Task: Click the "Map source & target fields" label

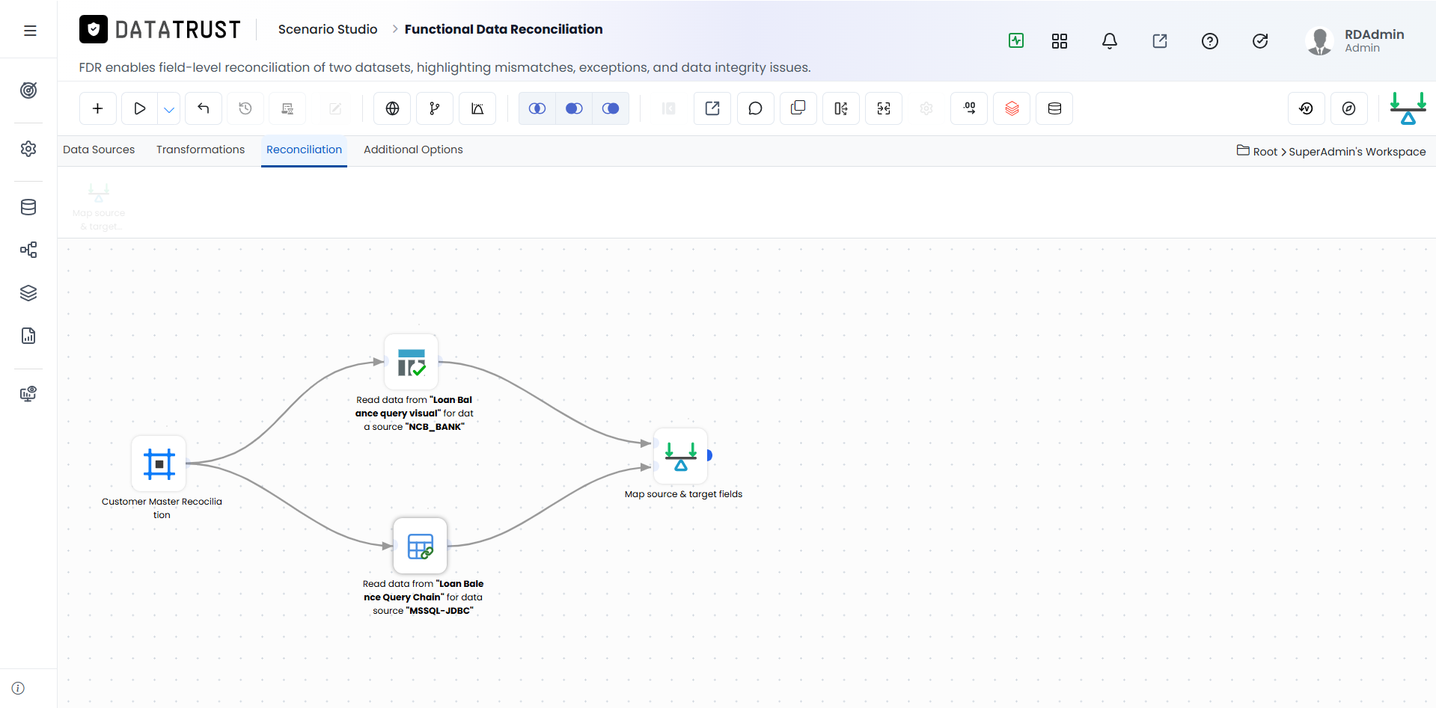Action: [684, 494]
